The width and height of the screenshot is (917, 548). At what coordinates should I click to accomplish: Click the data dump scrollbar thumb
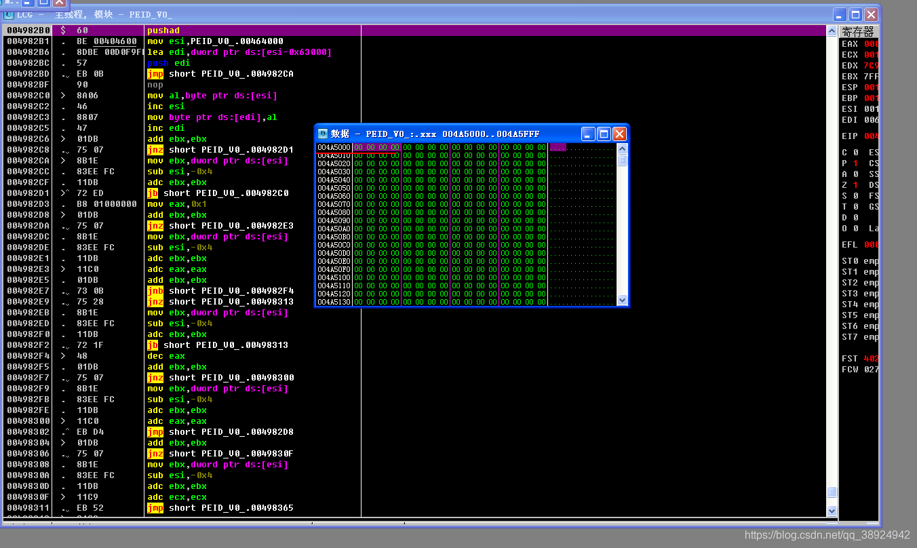pyautogui.click(x=622, y=160)
